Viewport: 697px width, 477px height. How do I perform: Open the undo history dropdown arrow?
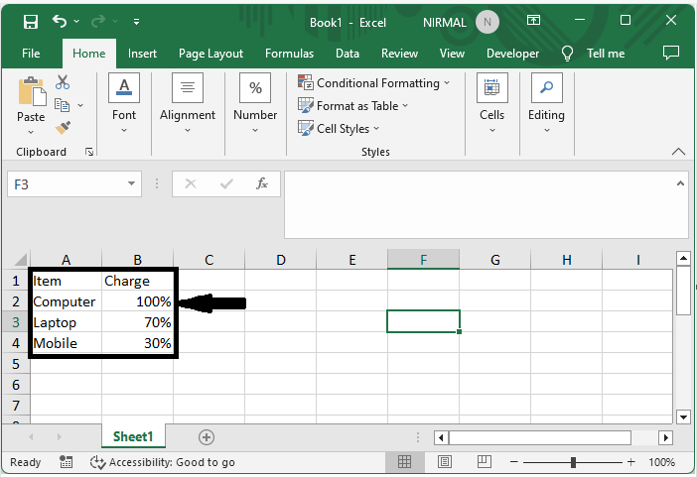76,21
